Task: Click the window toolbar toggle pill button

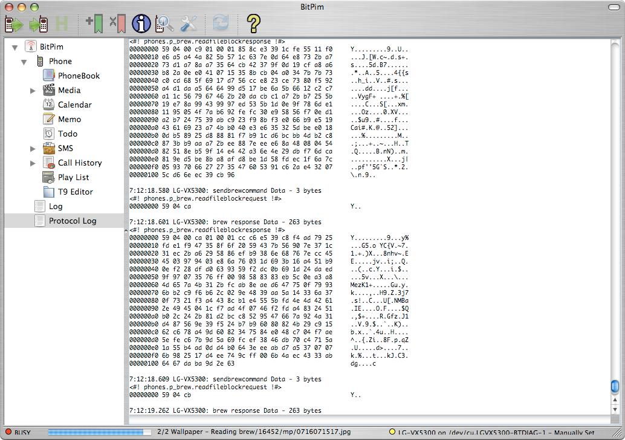Action: click(x=614, y=7)
